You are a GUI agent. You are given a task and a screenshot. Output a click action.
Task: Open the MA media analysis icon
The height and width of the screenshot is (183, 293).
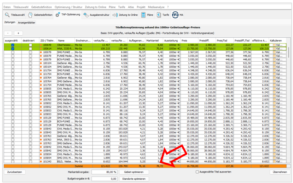[175, 15]
